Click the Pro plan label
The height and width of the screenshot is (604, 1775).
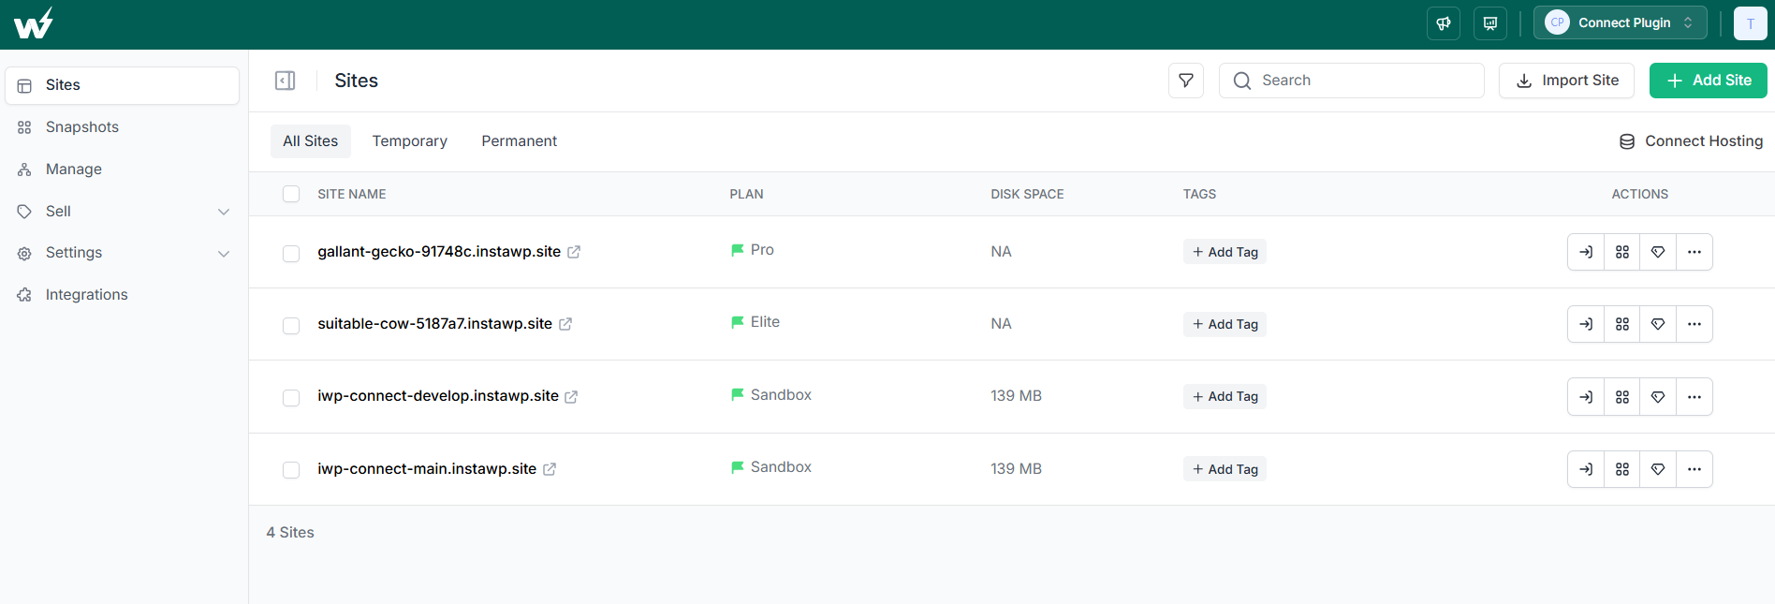click(762, 250)
